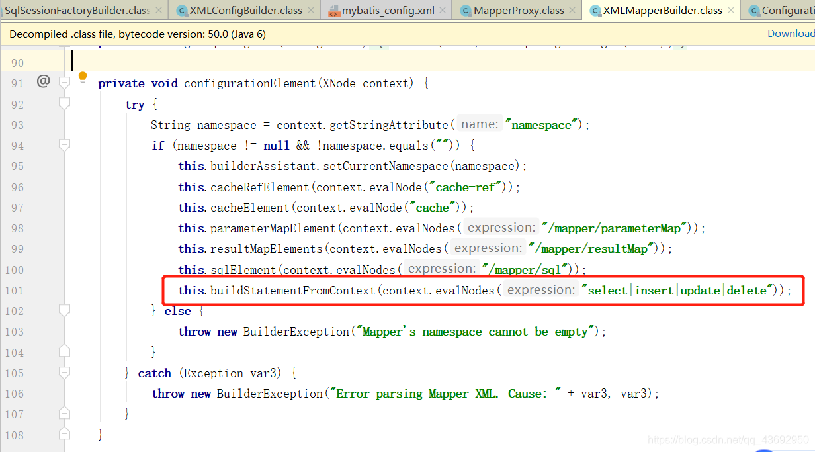Click 'catch' keyword on line 105
The width and height of the screenshot is (815, 452).
(155, 373)
